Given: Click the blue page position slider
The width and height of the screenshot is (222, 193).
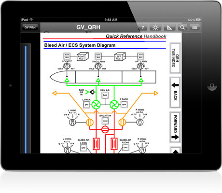Looking at the screenshot, I should pos(26,99).
